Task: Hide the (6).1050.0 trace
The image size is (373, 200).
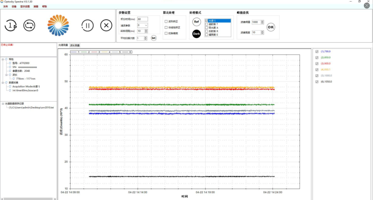Action: 317,82
